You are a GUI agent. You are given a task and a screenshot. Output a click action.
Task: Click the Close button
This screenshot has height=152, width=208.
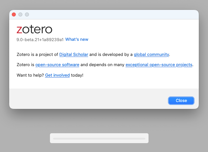click(181, 101)
